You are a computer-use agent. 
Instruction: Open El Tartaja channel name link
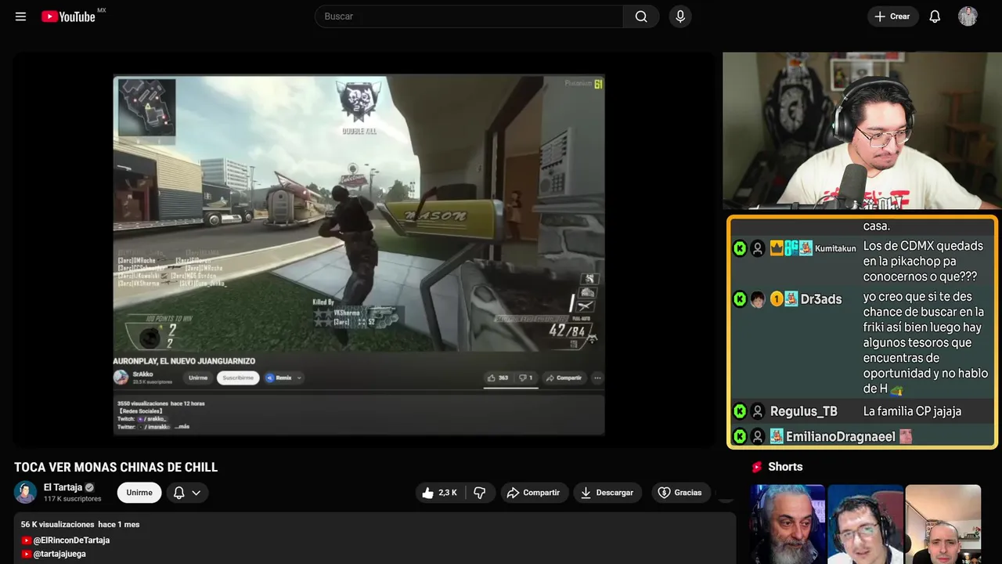tap(63, 487)
